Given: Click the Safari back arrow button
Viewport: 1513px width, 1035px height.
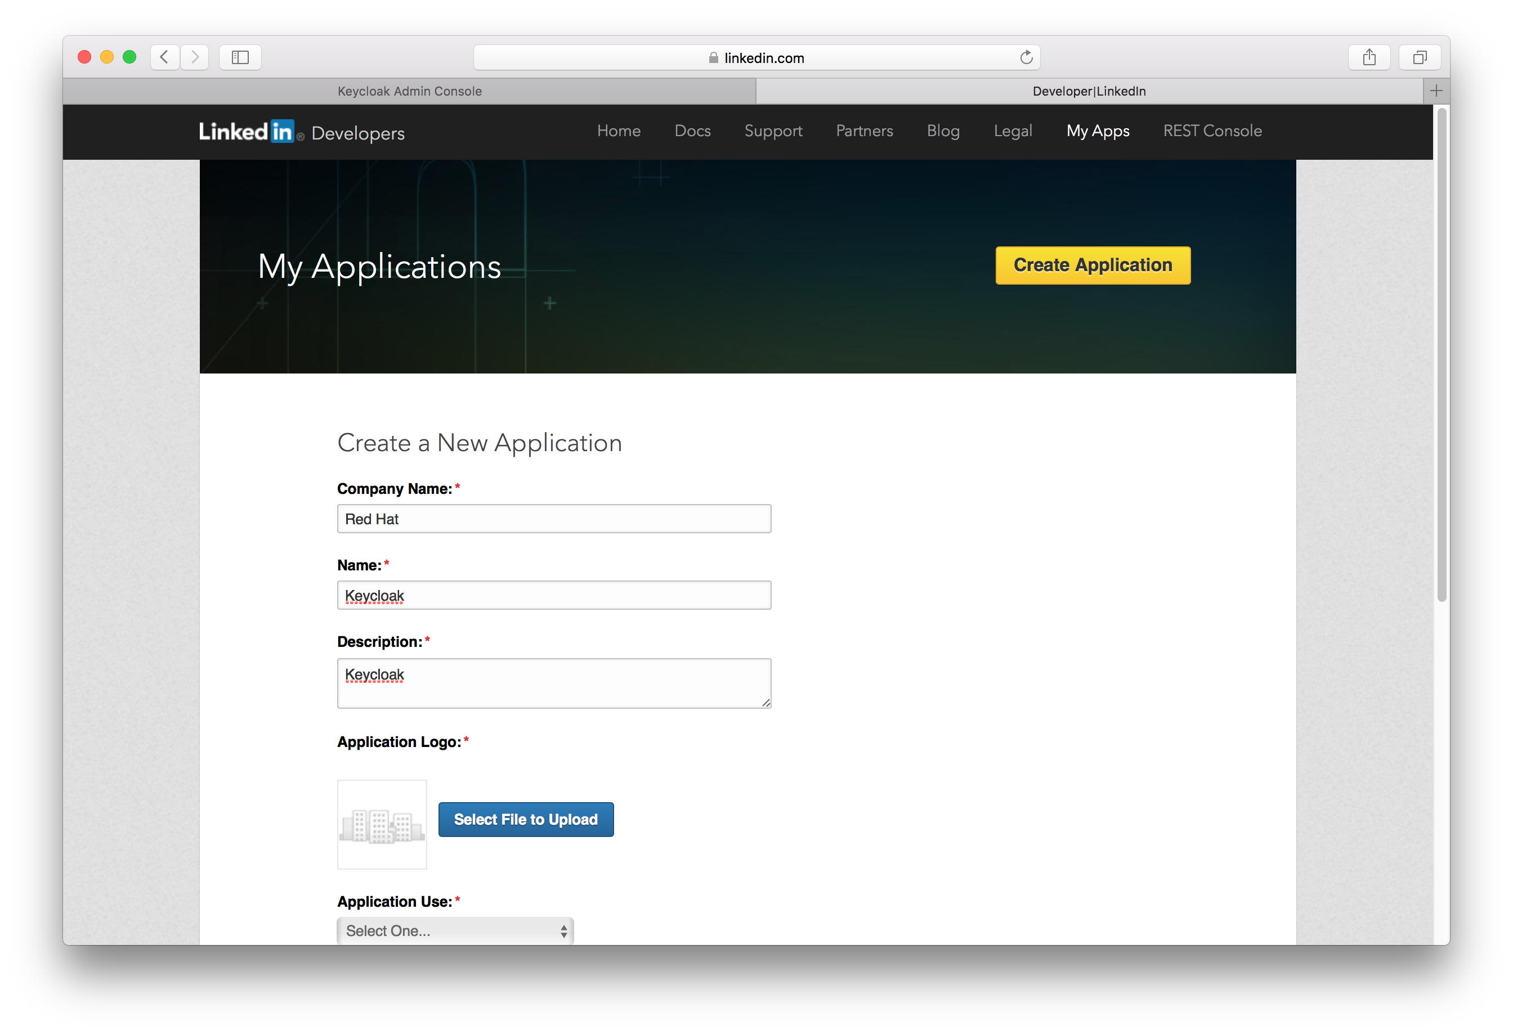Looking at the screenshot, I should 165,57.
